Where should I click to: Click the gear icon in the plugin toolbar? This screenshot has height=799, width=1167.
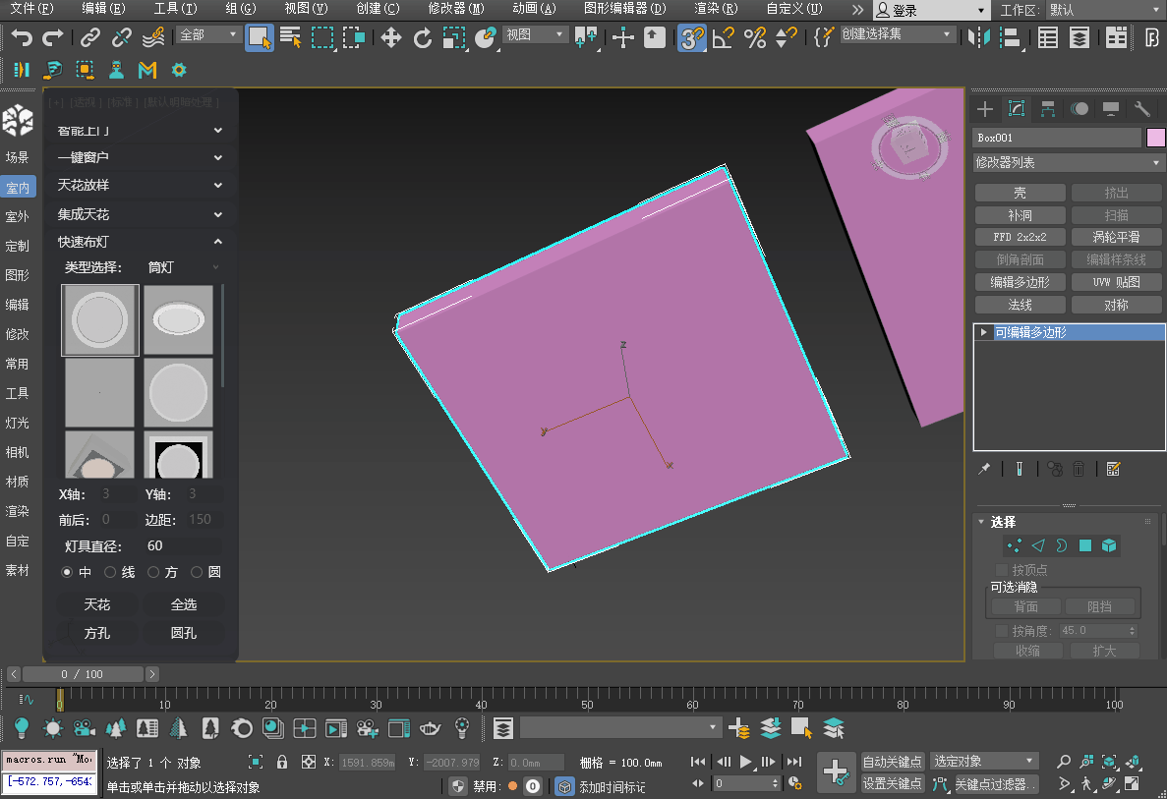[x=179, y=70]
